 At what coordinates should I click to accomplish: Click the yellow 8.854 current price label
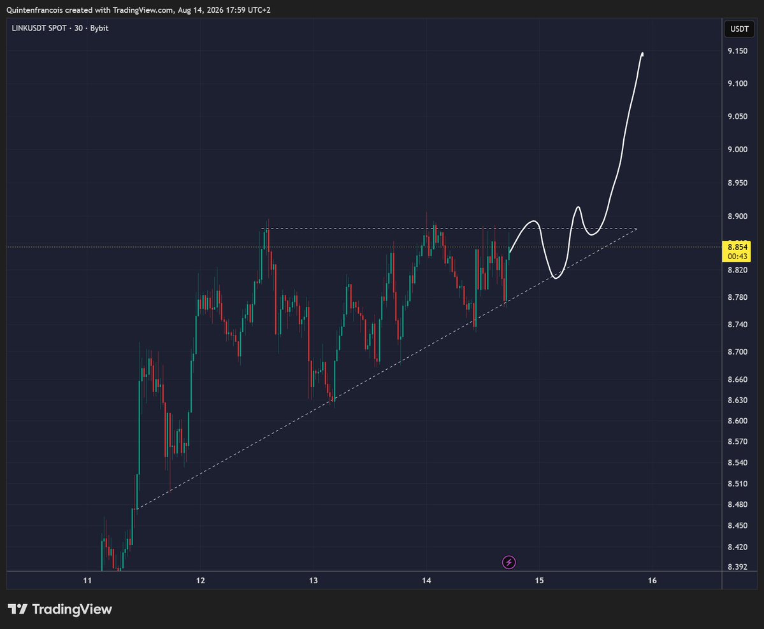coord(737,251)
